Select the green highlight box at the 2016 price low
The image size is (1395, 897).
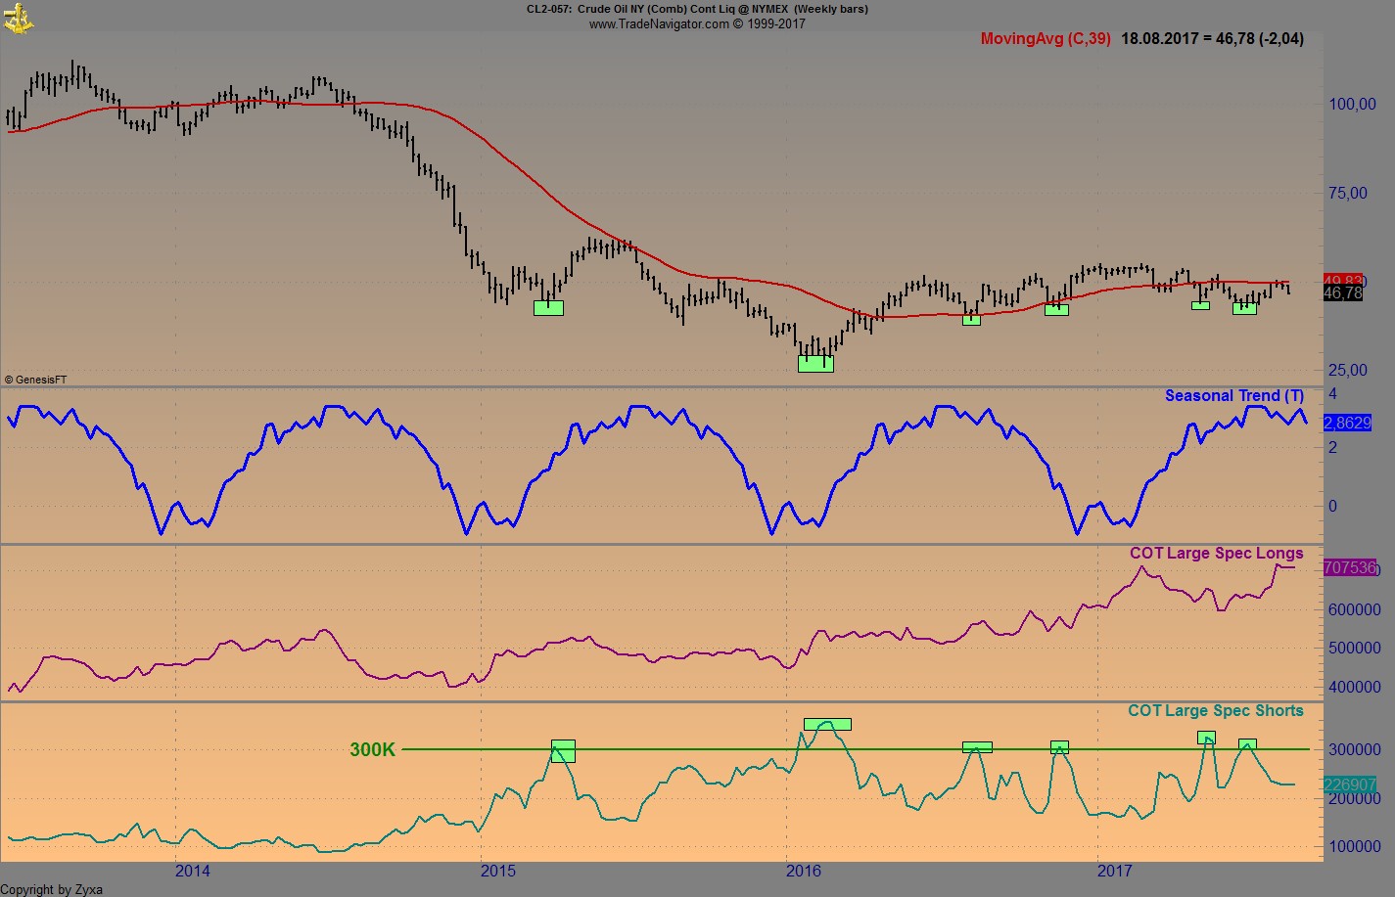815,363
